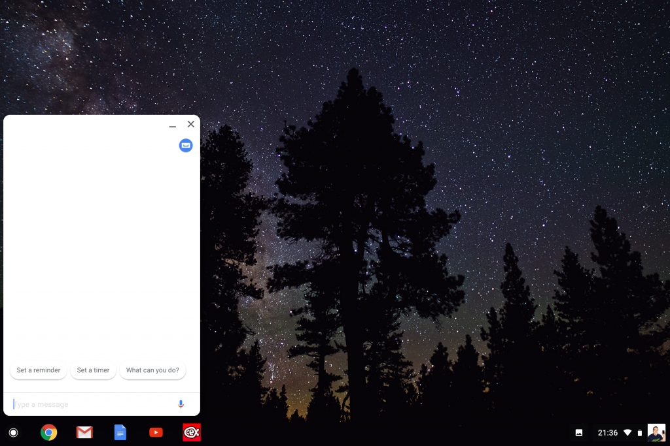This screenshot has height=446, width=670.
Task: Open Gmail from the shelf
Action: pyautogui.click(x=84, y=432)
